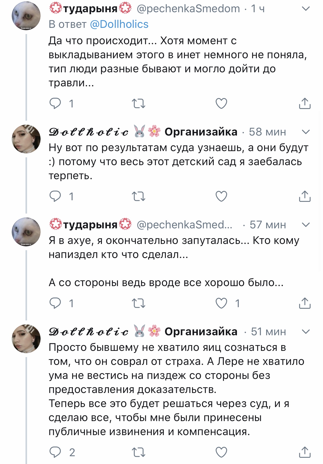Open Организайка's avatar on the 58 мин tweet
Image resolution: width=323 pixels, height=464 pixels.
(26, 139)
